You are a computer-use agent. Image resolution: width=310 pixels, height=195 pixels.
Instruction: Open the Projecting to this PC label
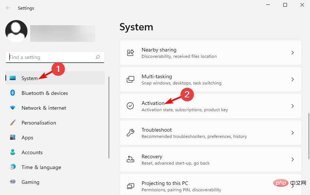click(165, 183)
